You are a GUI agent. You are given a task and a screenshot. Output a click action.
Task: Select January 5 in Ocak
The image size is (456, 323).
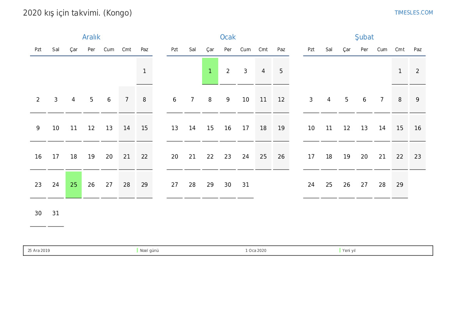[x=281, y=71]
